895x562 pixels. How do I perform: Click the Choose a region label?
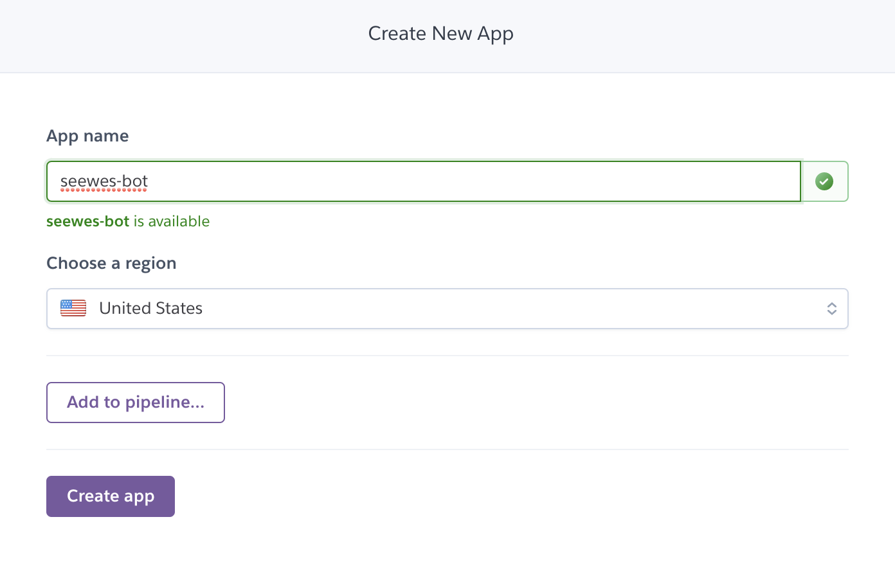(x=111, y=264)
